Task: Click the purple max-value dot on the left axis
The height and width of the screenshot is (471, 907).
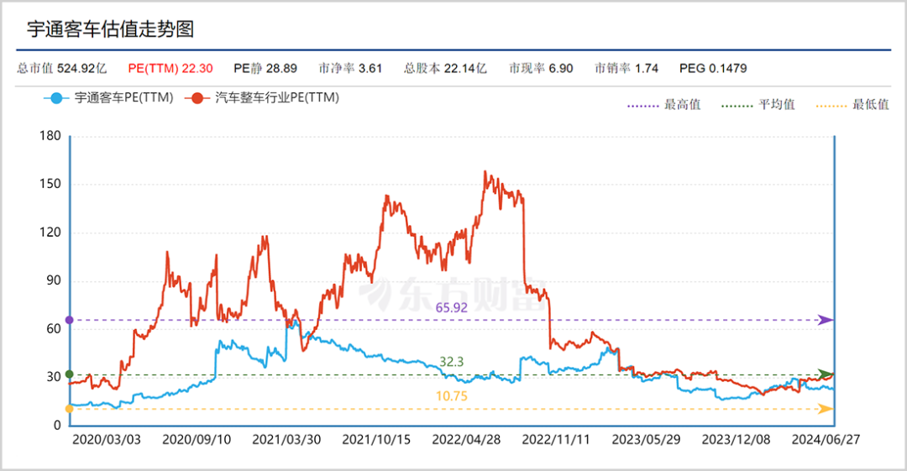Action: tap(70, 320)
